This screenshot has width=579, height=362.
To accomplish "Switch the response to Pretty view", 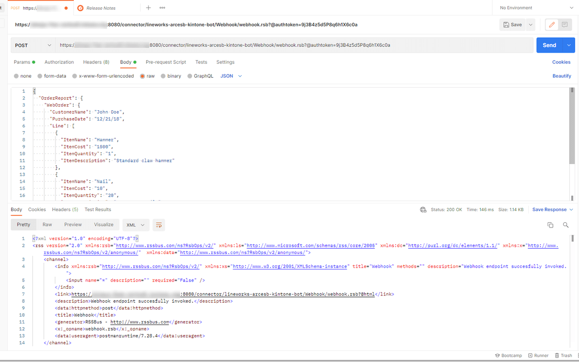I will 24,225.
